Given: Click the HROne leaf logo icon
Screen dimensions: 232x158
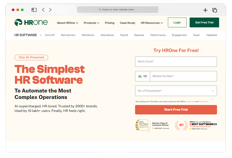Looking at the screenshot, I should (18, 22).
